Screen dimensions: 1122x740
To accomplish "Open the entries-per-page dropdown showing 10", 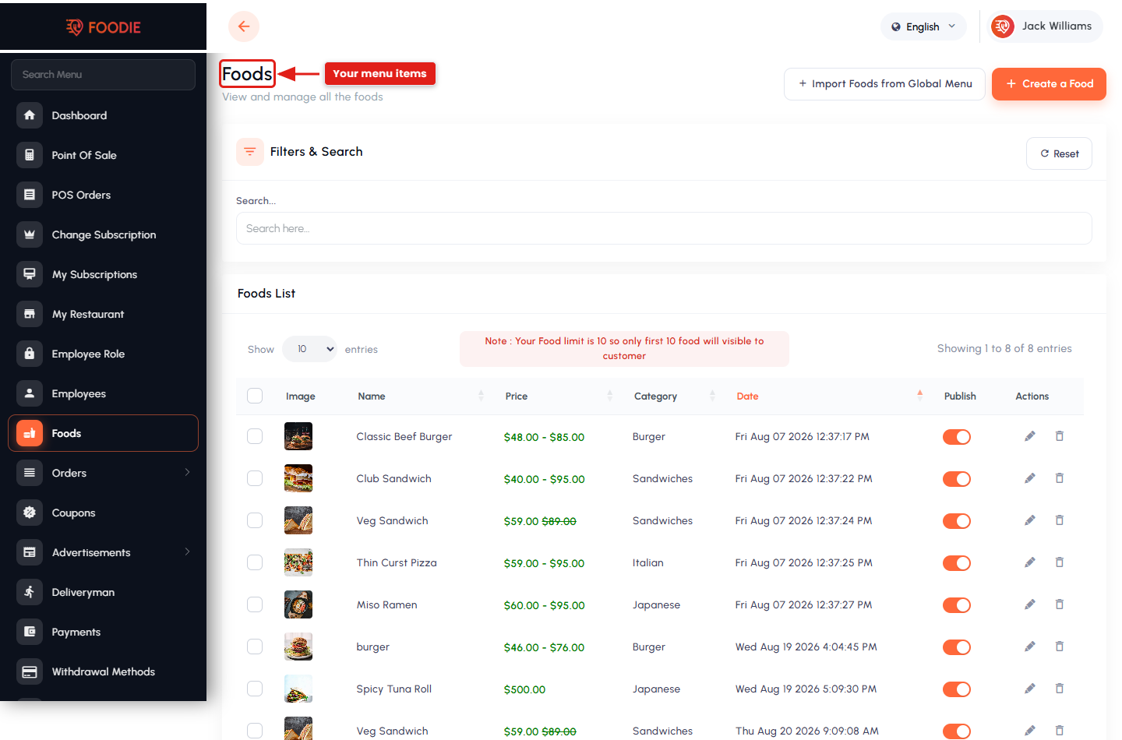I will pyautogui.click(x=310, y=349).
